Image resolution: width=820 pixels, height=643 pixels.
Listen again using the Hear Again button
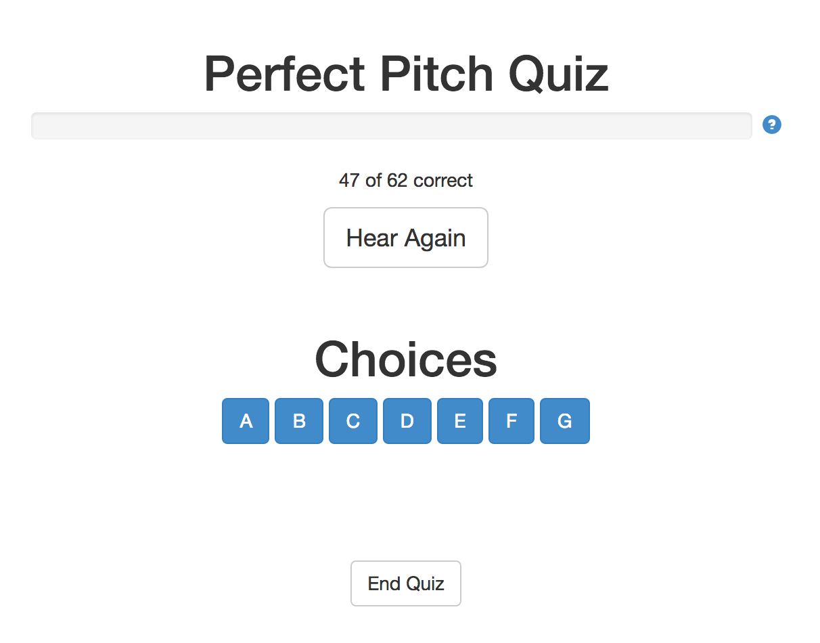(406, 238)
